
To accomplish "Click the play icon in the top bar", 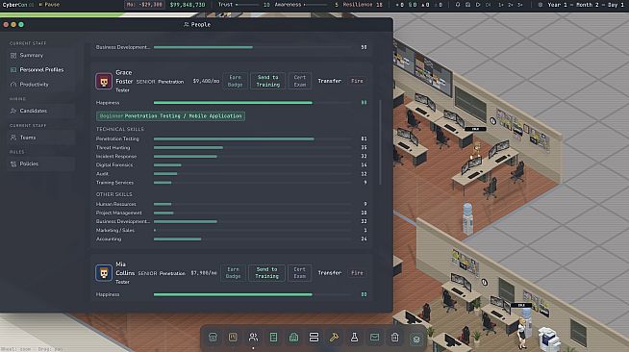I will click(478, 5).
